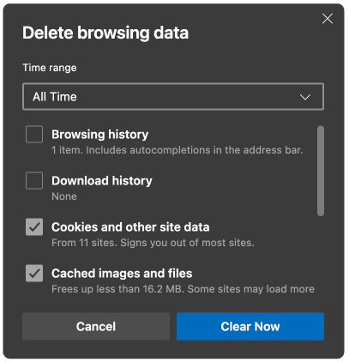Viewport: 349px width, 362px height.
Task: Close the Delete browsing data dialog
Action: pyautogui.click(x=328, y=19)
